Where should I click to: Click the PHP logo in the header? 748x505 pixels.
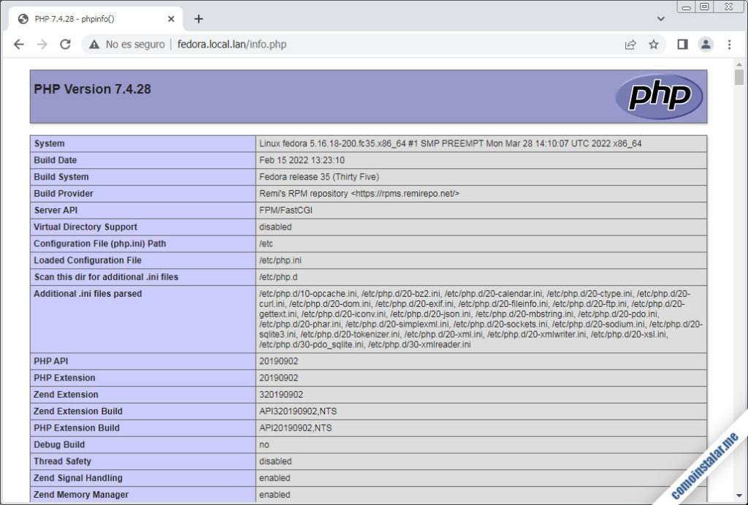click(x=659, y=96)
